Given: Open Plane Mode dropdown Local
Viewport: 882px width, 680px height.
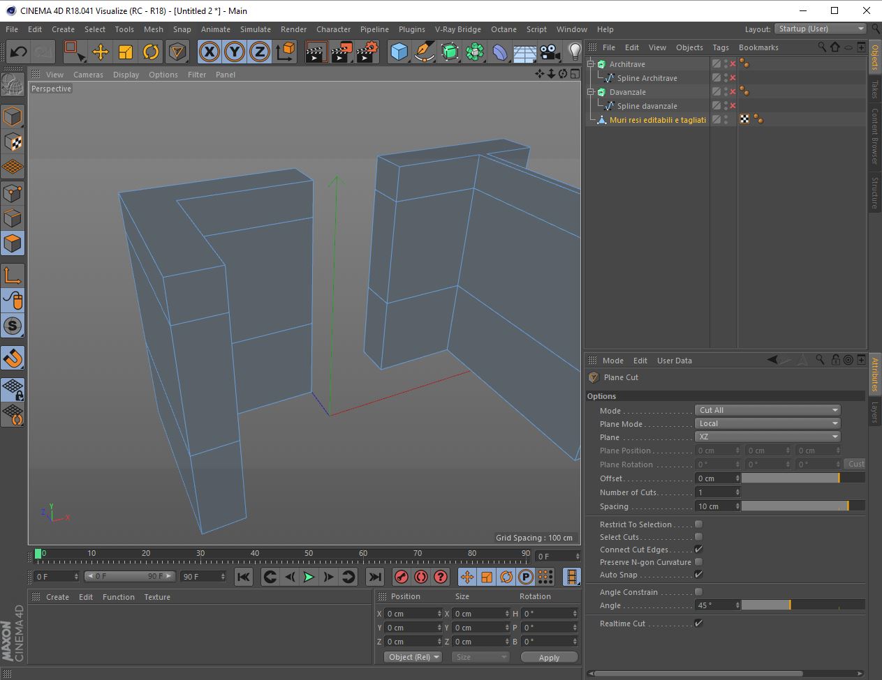Looking at the screenshot, I should pos(768,423).
